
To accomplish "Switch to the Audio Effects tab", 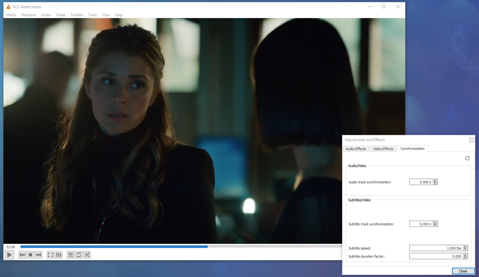I will point(356,149).
